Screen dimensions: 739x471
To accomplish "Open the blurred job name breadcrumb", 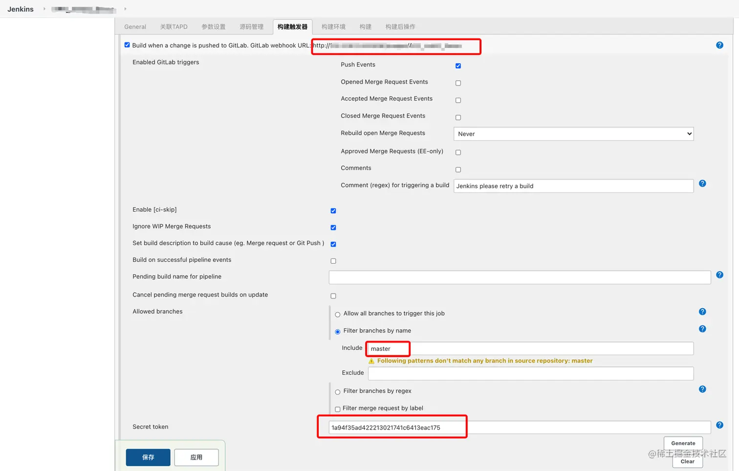I will click(84, 9).
